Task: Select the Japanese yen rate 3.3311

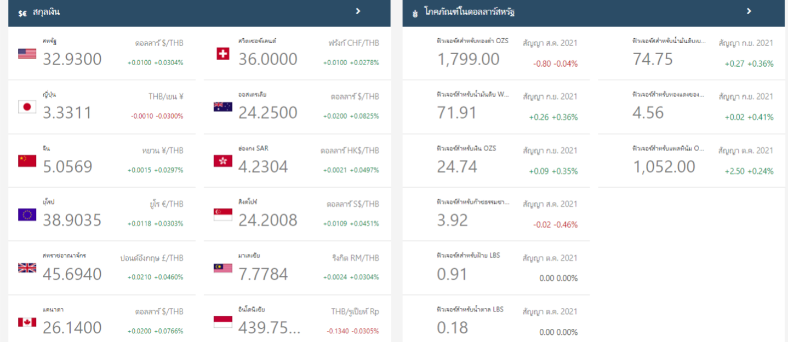Action: click(67, 113)
